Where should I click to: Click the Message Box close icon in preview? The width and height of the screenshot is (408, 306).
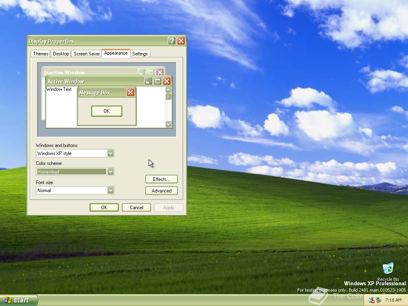(130, 92)
